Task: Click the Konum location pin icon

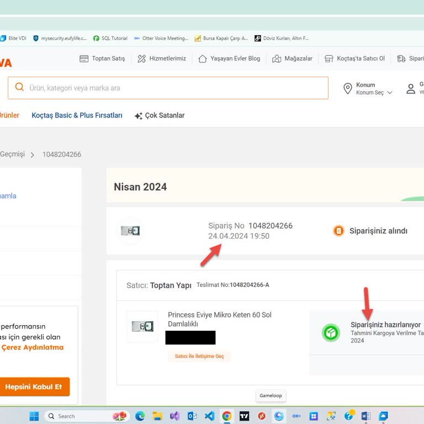Action: (348, 88)
